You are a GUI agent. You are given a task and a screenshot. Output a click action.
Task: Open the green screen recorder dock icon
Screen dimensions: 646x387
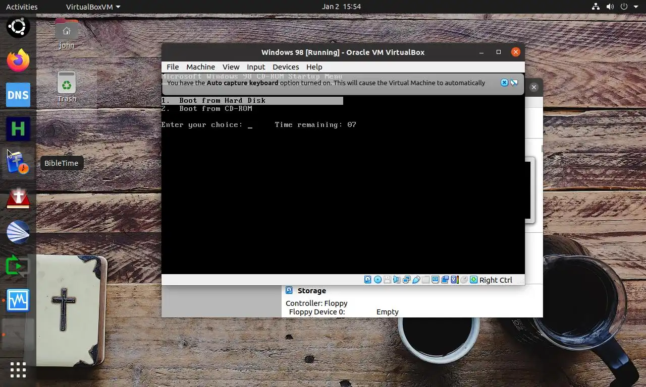pos(18,266)
